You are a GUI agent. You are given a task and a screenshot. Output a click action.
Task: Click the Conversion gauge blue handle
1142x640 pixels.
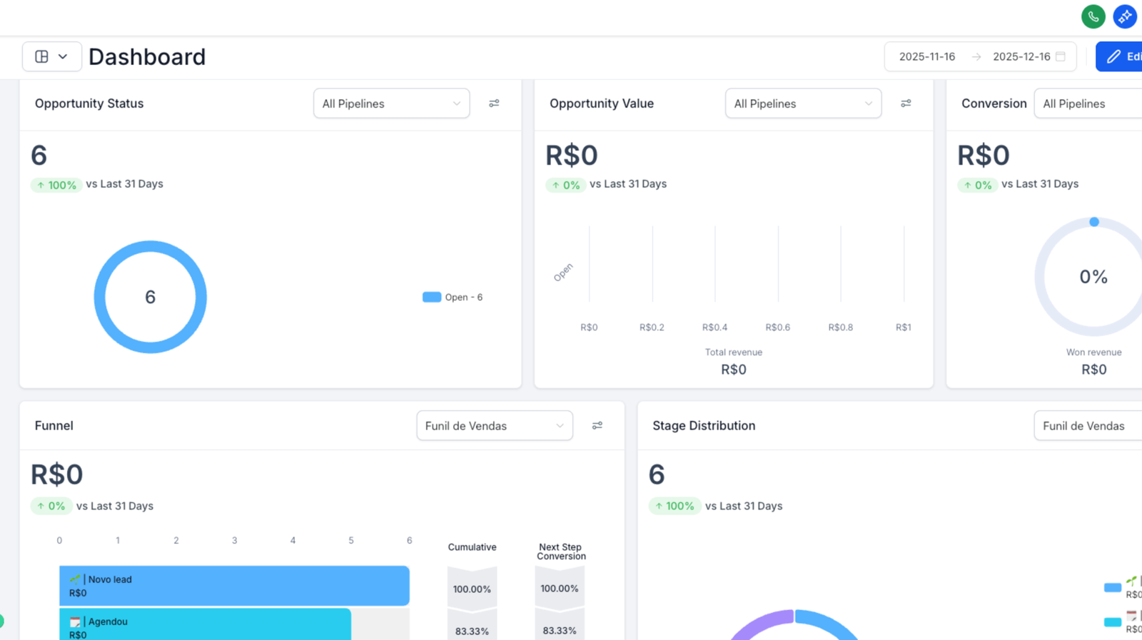tap(1094, 222)
